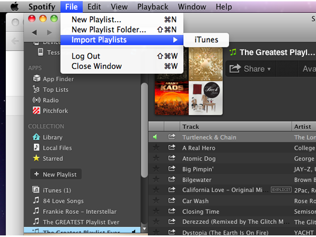This screenshot has width=316, height=237.
Task: Open the Starred collection
Action: pos(48,159)
